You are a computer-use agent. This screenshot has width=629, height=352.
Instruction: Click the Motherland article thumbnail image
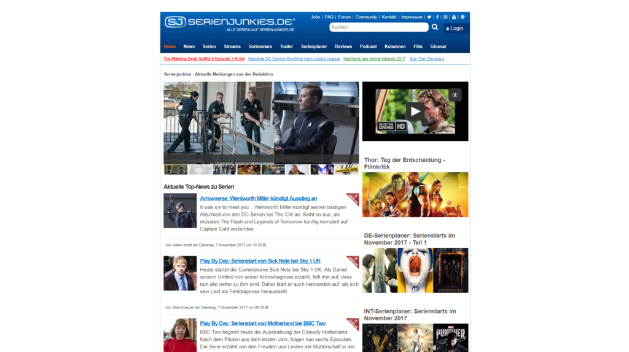(x=180, y=335)
